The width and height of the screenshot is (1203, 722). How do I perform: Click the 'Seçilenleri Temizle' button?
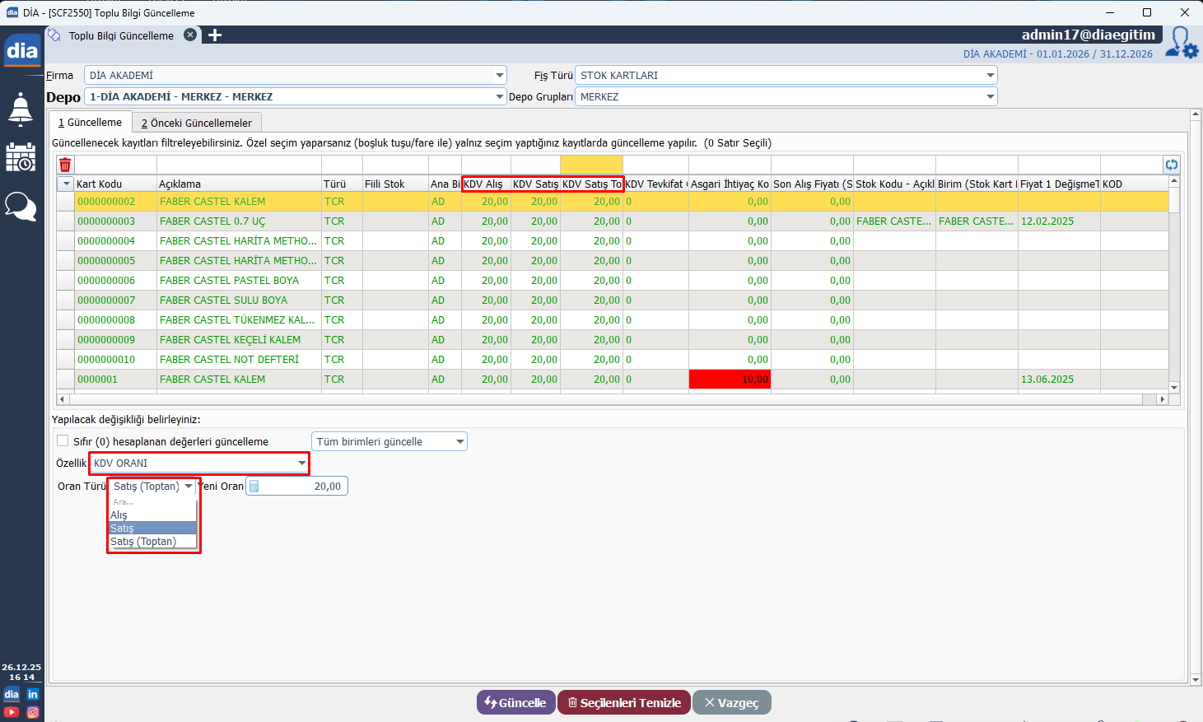(x=623, y=703)
